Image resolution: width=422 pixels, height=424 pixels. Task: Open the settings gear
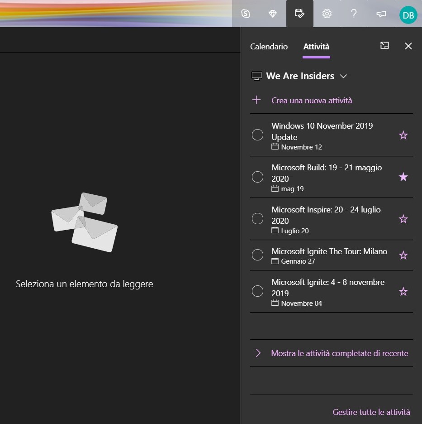pos(327,14)
